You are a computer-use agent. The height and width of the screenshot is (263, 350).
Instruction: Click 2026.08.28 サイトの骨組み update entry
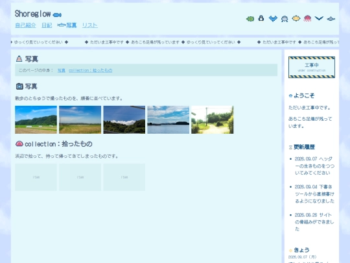pyautogui.click(x=314, y=222)
